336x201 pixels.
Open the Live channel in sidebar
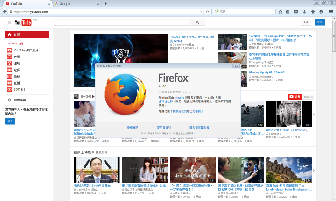click(x=17, y=83)
